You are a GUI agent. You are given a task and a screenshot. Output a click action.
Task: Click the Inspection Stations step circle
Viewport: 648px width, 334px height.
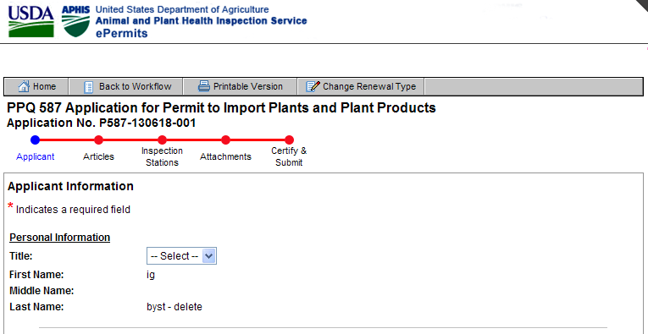[x=162, y=140]
